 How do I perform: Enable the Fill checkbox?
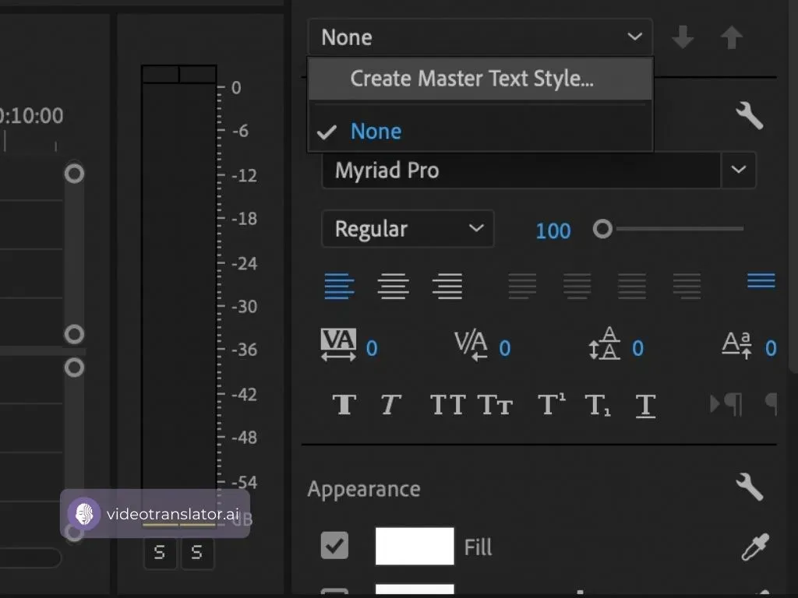(x=334, y=546)
